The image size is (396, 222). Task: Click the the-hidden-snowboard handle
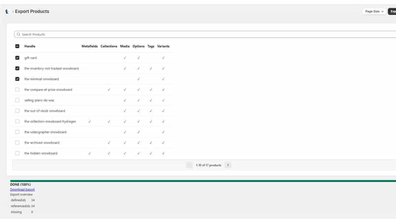[41, 153]
